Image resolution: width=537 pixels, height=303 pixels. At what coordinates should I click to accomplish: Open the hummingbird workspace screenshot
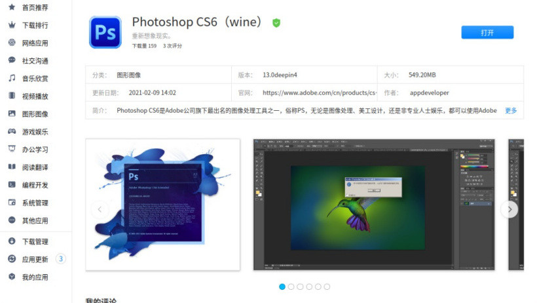(x=374, y=205)
